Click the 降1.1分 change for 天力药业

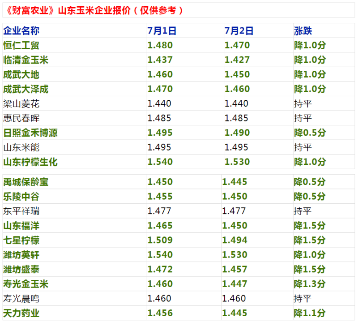[x=309, y=313]
